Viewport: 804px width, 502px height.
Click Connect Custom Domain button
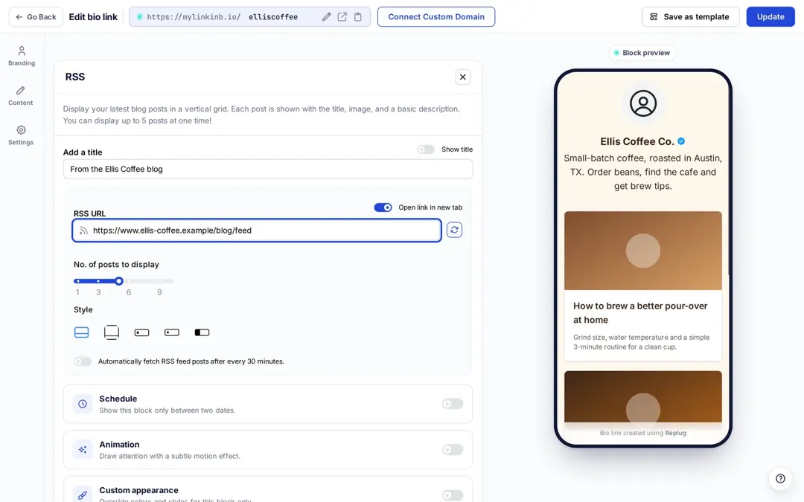435,17
